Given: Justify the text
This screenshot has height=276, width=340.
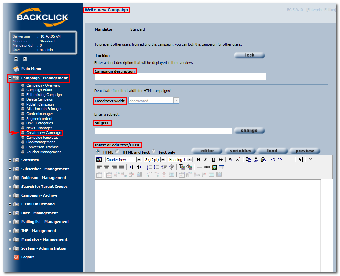Looking at the screenshot, I should pyautogui.click(x=121, y=167).
